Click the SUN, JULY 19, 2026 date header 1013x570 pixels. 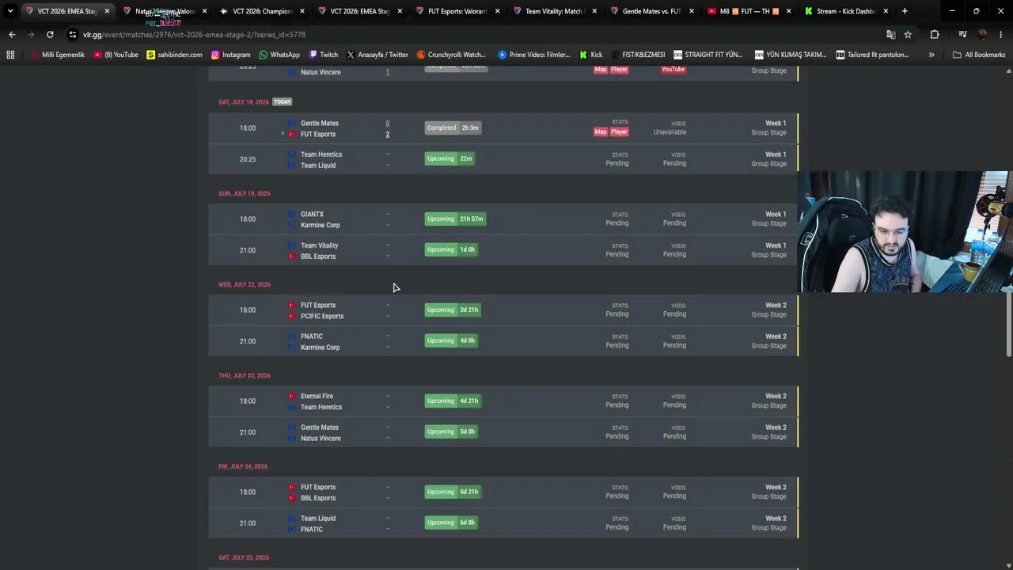click(245, 193)
